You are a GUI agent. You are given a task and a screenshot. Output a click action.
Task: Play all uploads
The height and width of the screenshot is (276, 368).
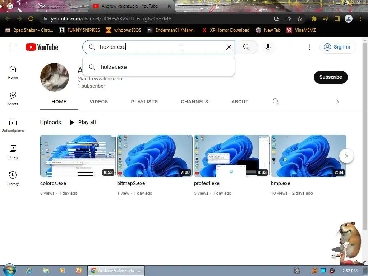click(83, 122)
